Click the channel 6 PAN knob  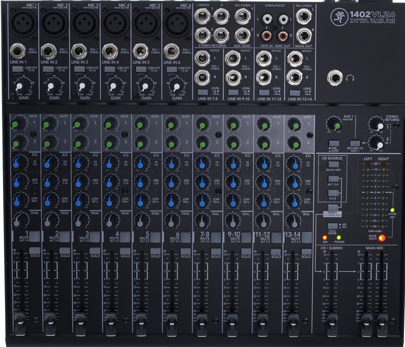171,222
